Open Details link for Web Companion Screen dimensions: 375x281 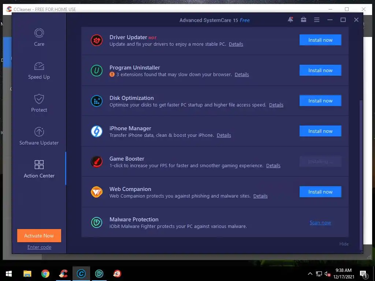click(260, 196)
